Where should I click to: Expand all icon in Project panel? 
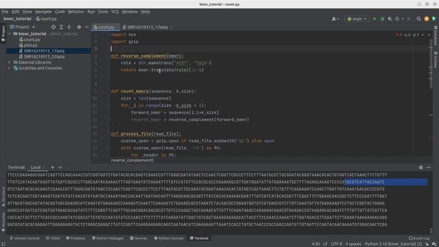click(x=61, y=27)
